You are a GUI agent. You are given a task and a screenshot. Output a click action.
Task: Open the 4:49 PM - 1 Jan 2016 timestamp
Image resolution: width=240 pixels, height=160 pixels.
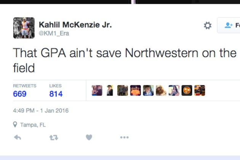coord(41,111)
